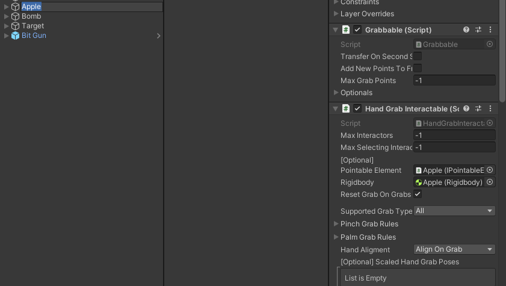Click the Grabbable script component icon
Image resolution: width=506 pixels, height=286 pixels.
pyautogui.click(x=346, y=30)
